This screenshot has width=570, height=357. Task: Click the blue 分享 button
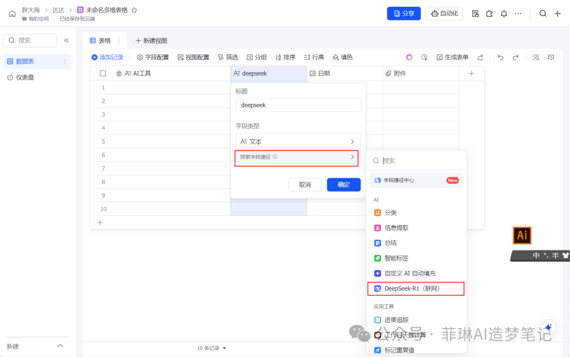tap(404, 13)
